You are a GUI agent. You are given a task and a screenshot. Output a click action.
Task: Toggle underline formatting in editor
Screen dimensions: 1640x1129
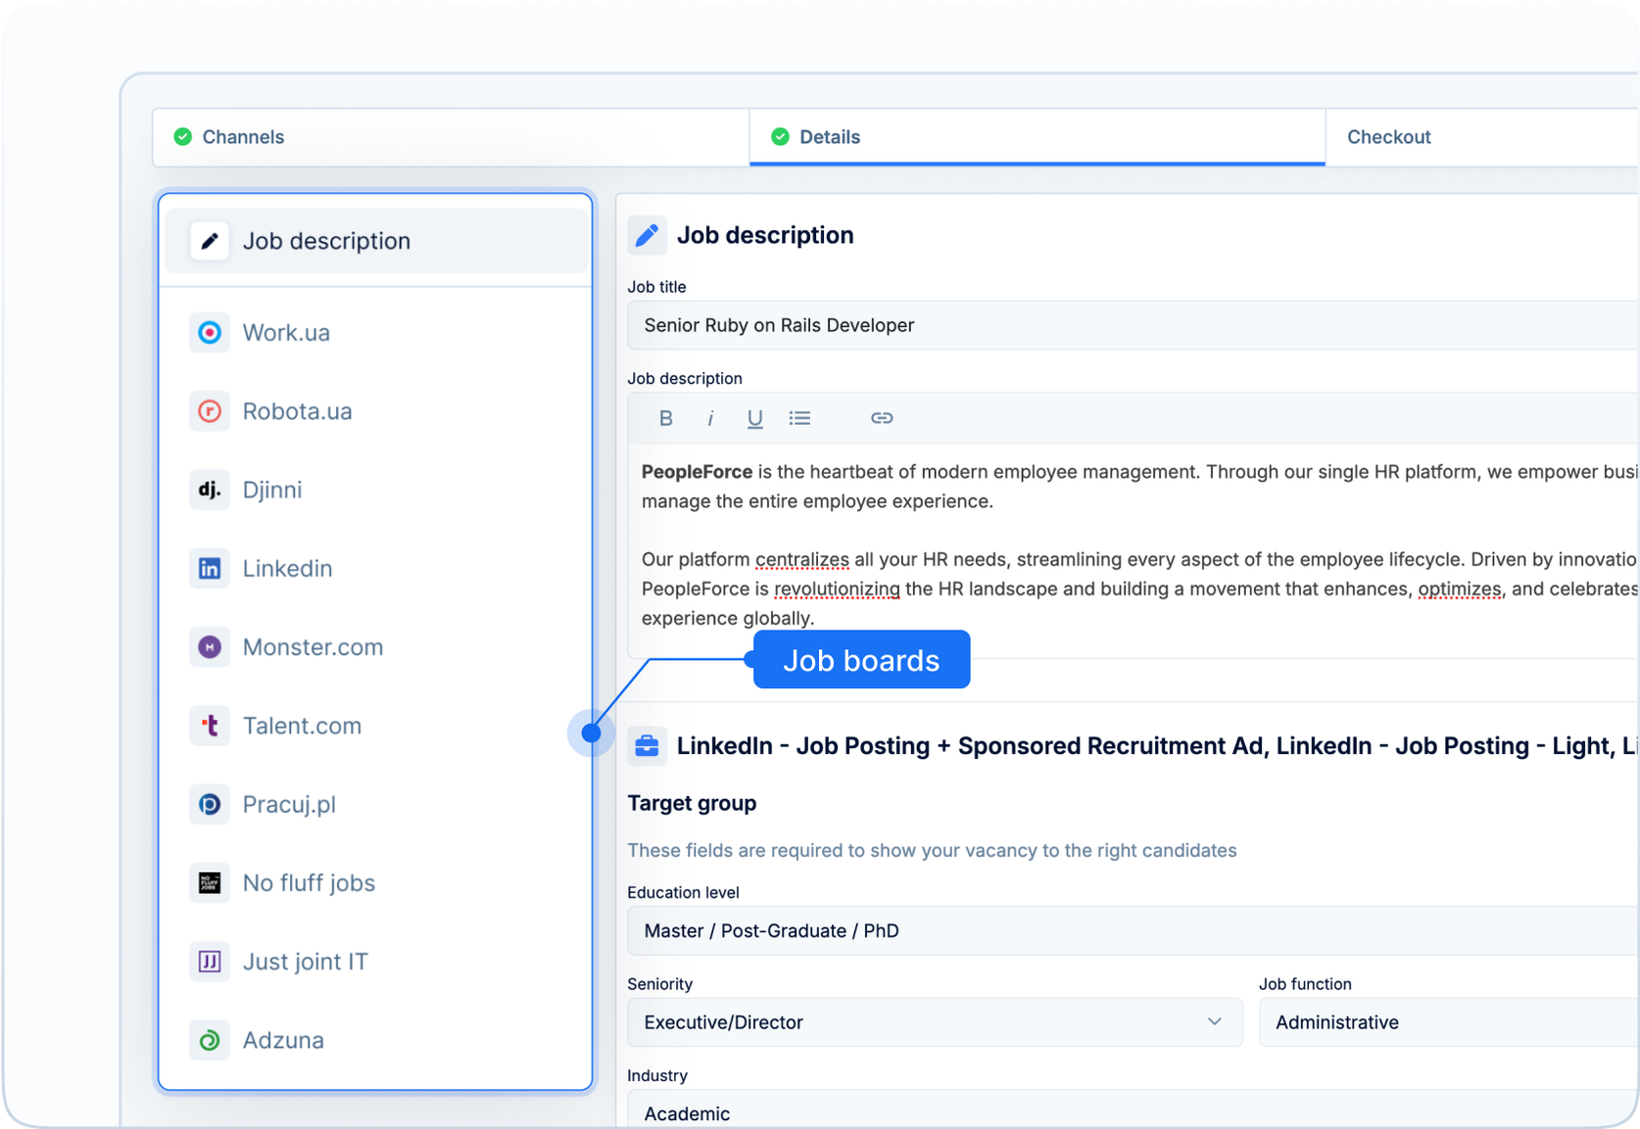point(754,418)
